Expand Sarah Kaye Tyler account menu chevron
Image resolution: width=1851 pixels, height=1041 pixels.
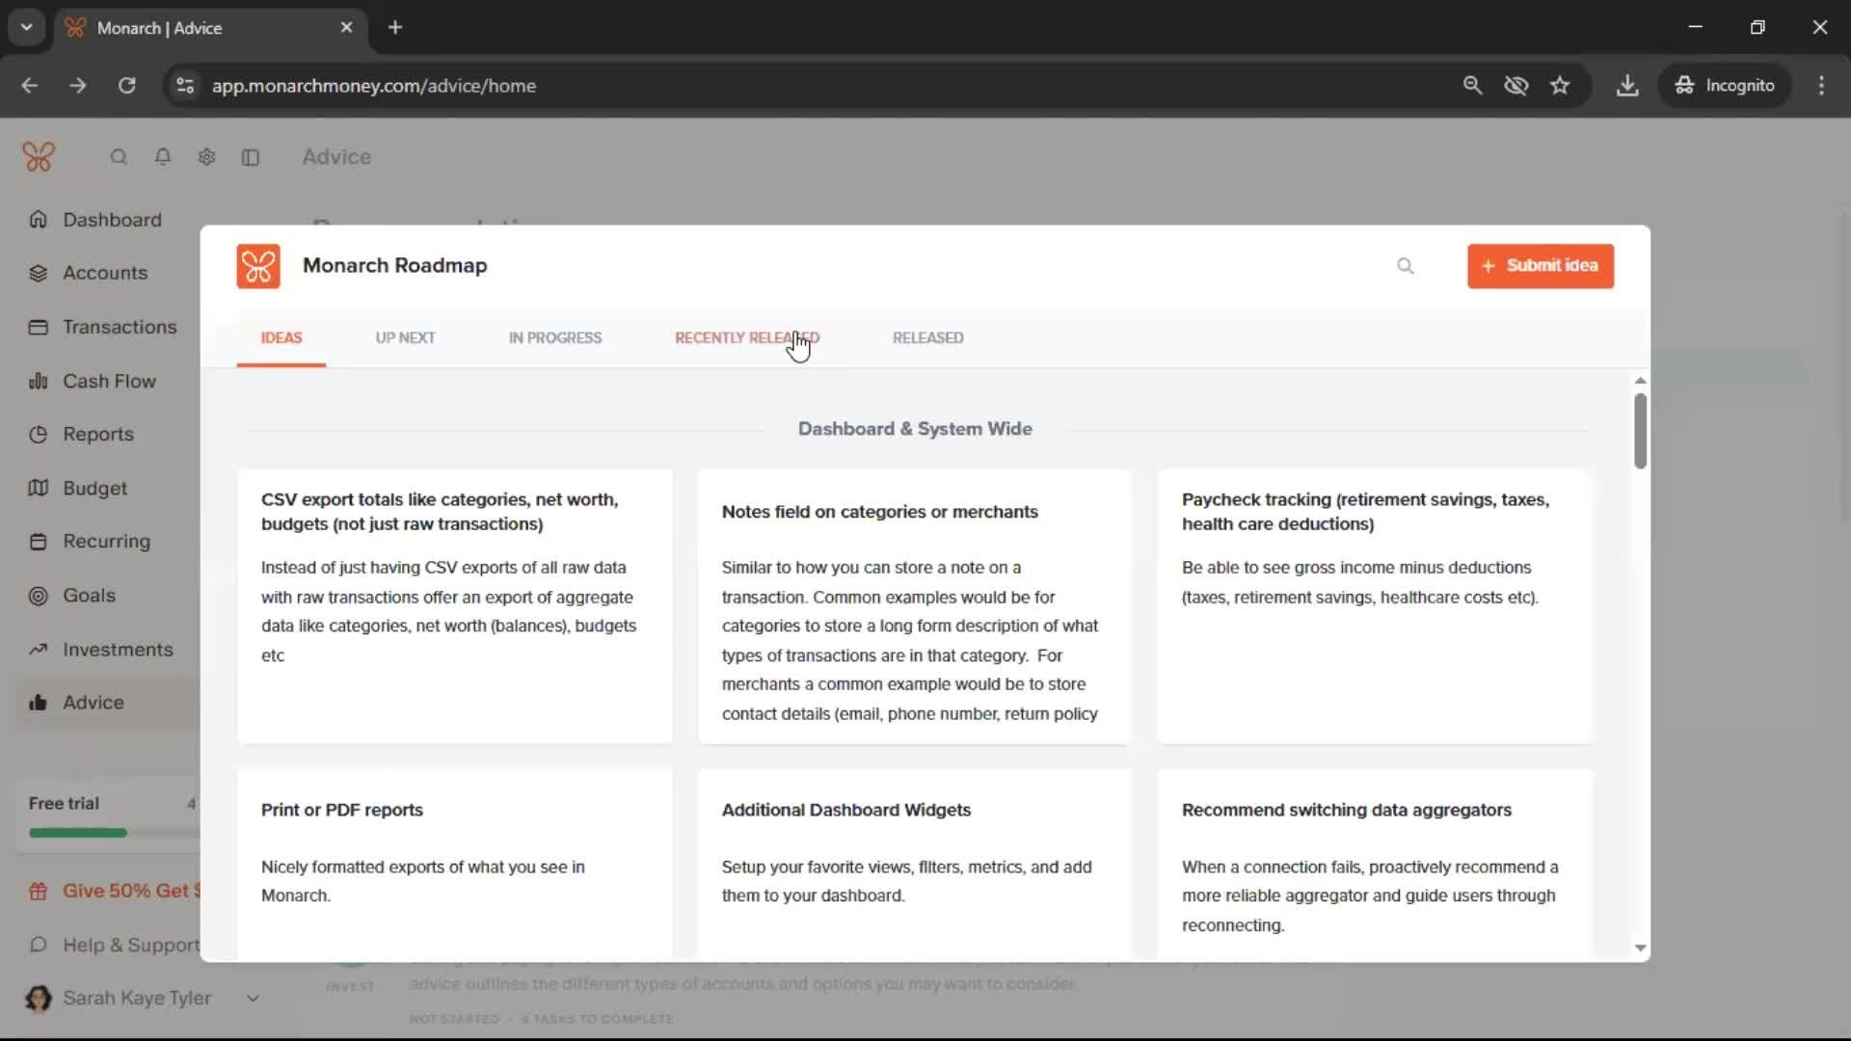click(253, 999)
